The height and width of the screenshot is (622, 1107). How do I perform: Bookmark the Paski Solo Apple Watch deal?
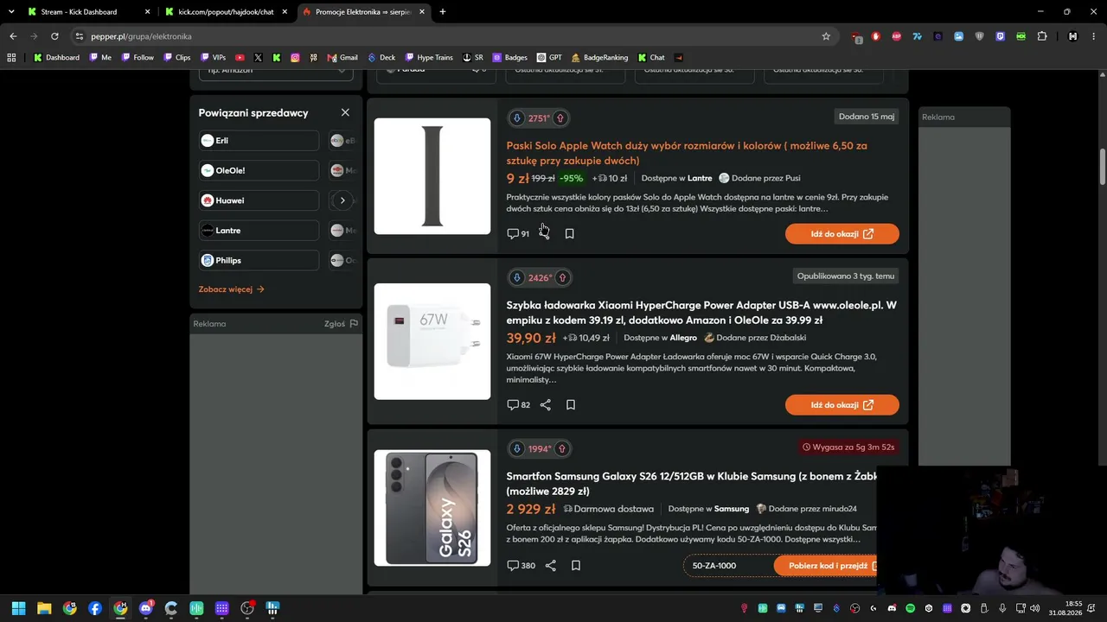[x=569, y=233]
